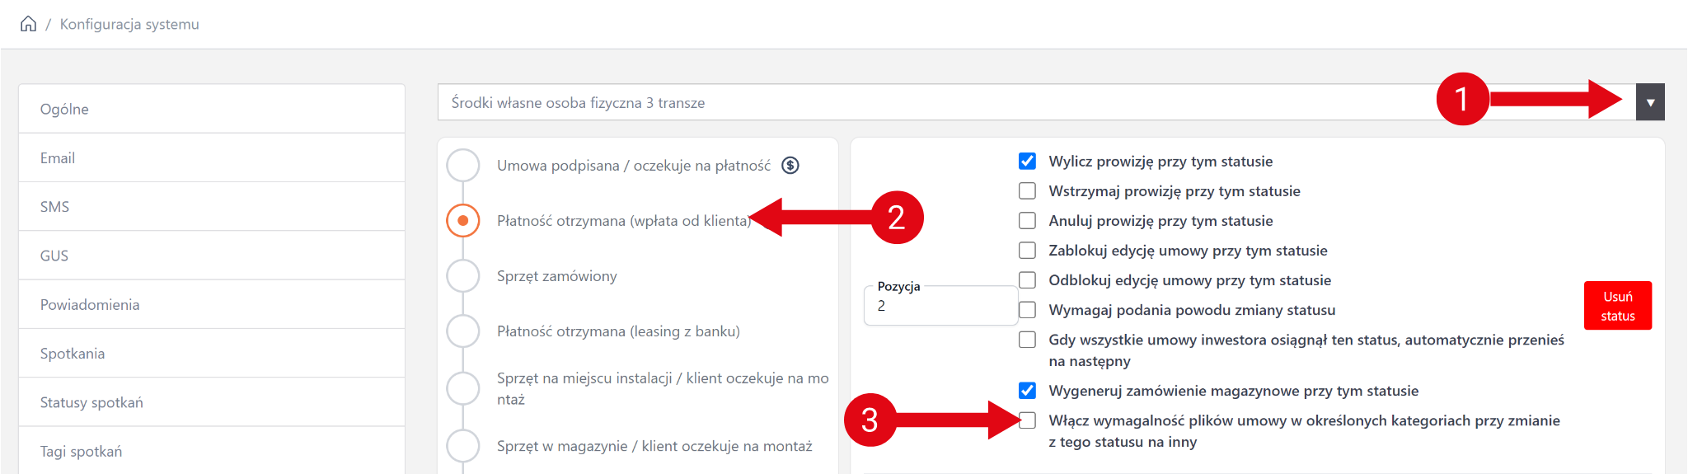Screen dimensions: 1688x474
Task: Click the dollar icon beside Umowa podpisana
Action: click(790, 166)
